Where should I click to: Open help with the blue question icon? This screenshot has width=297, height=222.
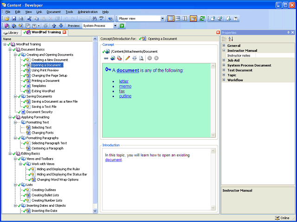pyautogui.click(x=110, y=18)
